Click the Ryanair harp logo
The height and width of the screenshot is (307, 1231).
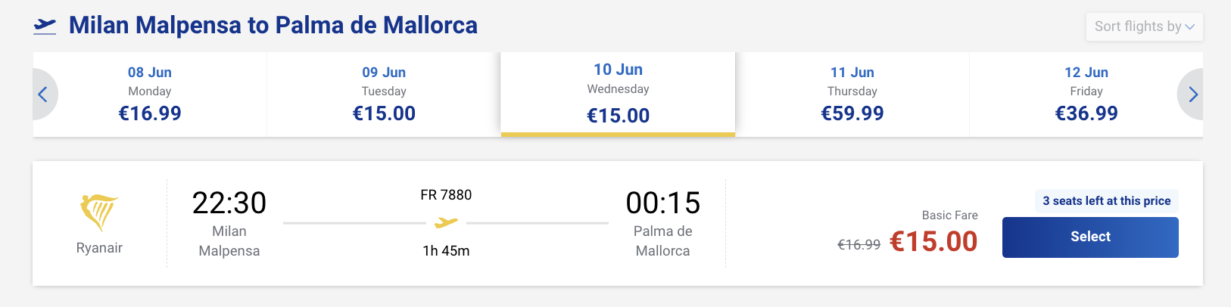[99, 212]
